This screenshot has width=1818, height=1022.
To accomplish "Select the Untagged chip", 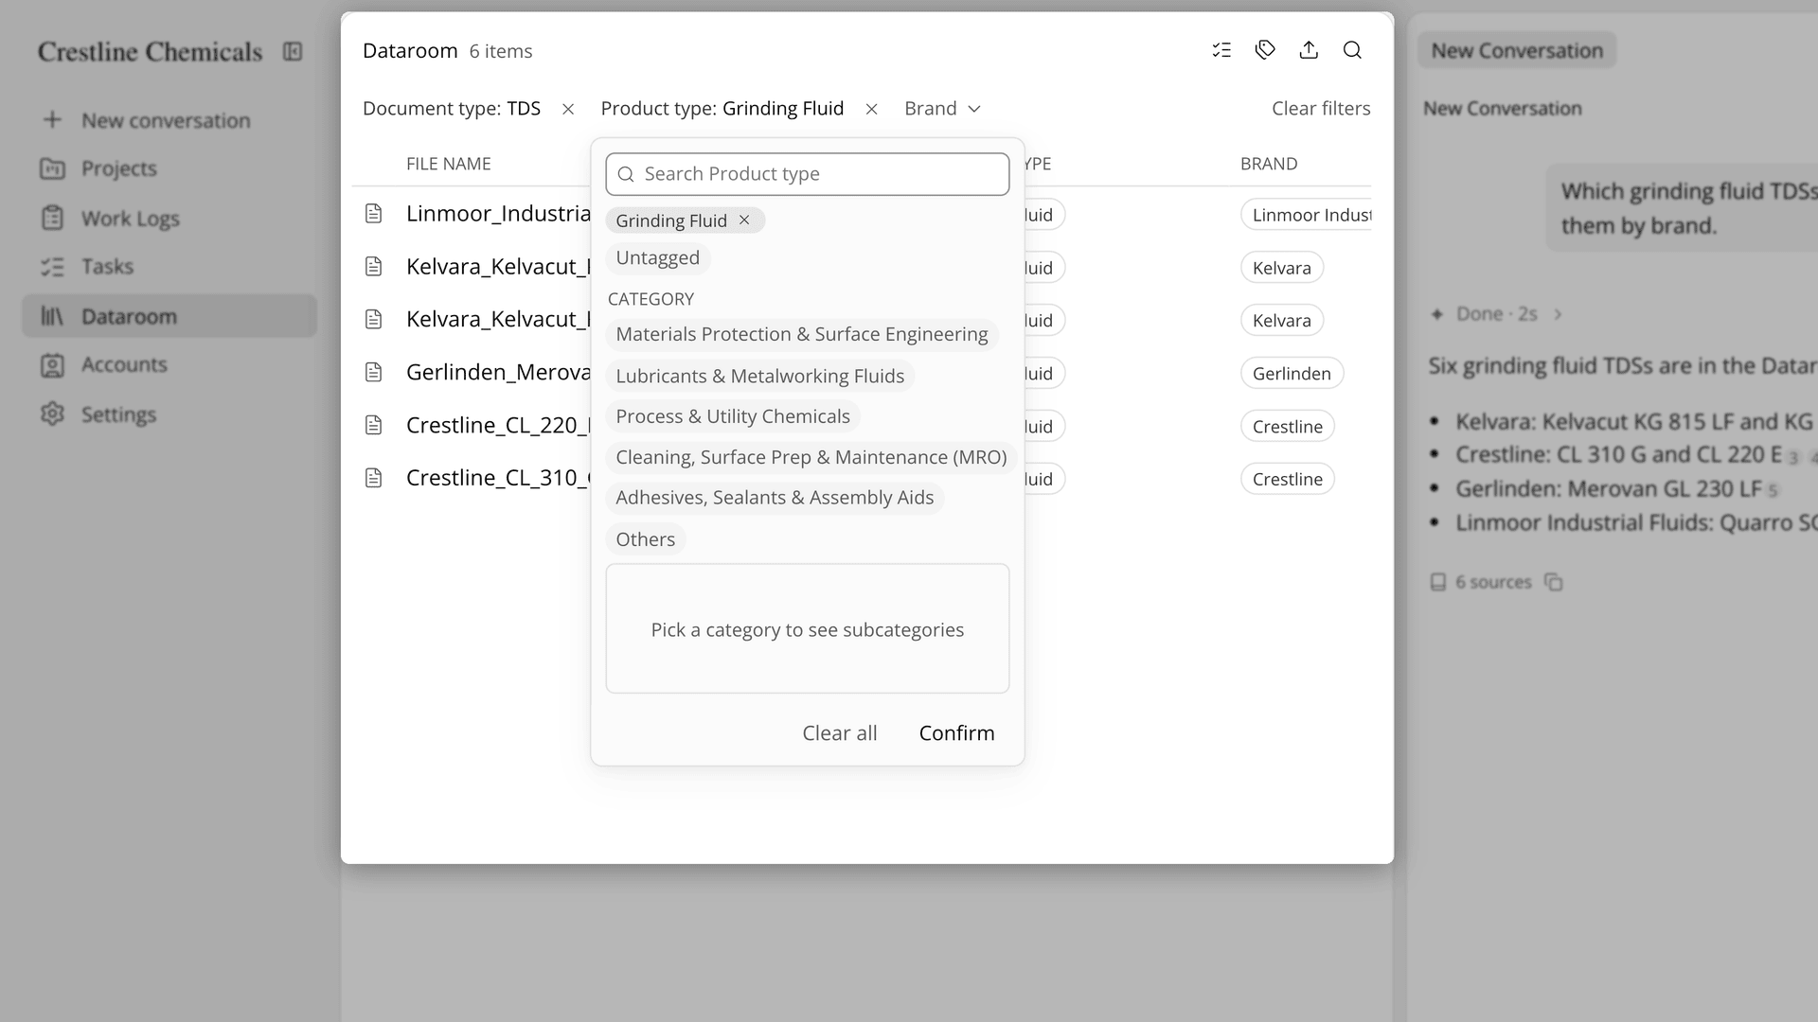I will coord(658,258).
